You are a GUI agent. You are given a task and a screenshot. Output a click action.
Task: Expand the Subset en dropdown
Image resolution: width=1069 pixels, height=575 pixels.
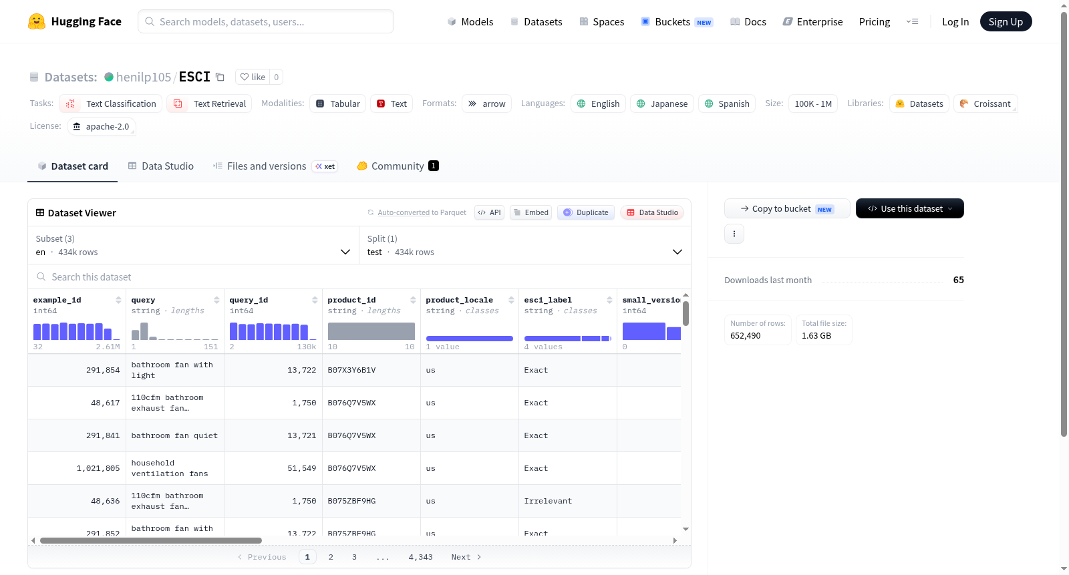tap(193, 245)
